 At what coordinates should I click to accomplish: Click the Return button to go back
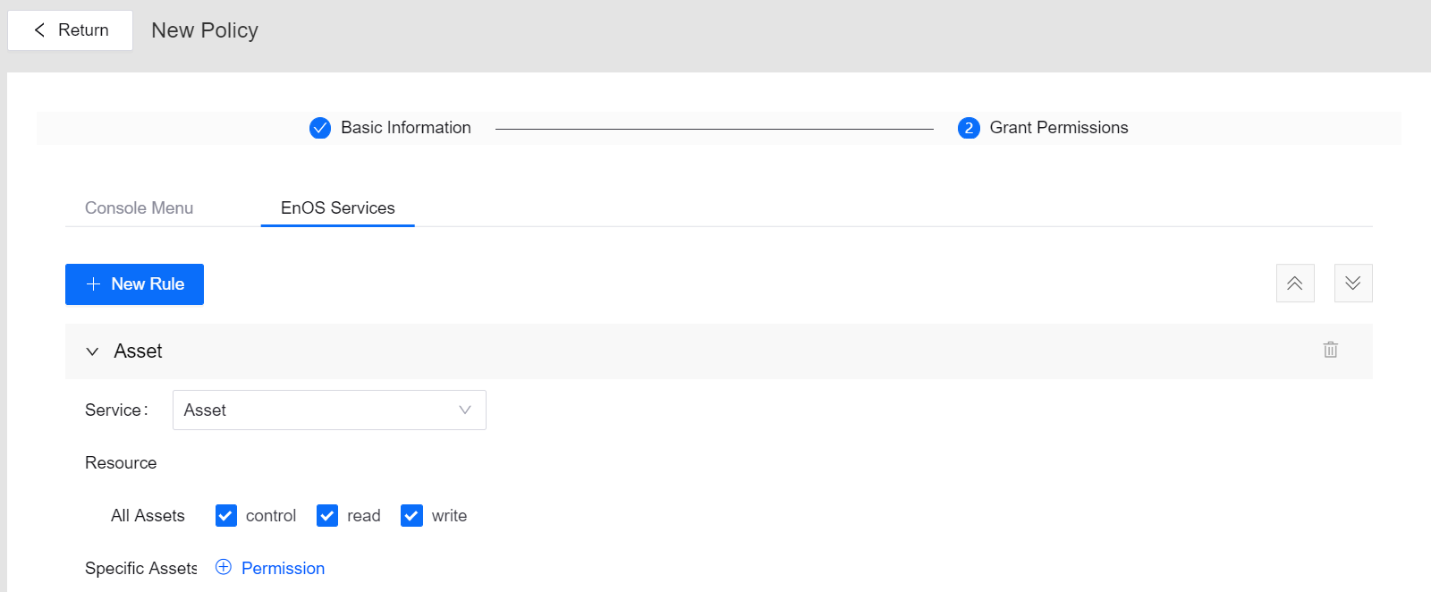pyautogui.click(x=69, y=30)
